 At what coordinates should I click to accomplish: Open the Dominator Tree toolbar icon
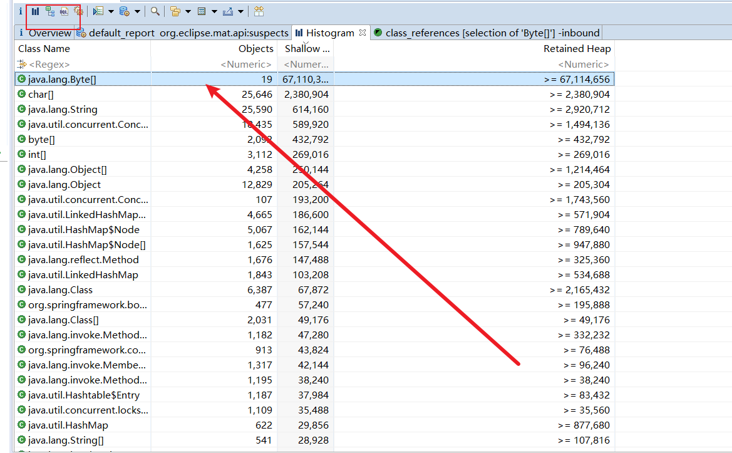click(x=50, y=11)
